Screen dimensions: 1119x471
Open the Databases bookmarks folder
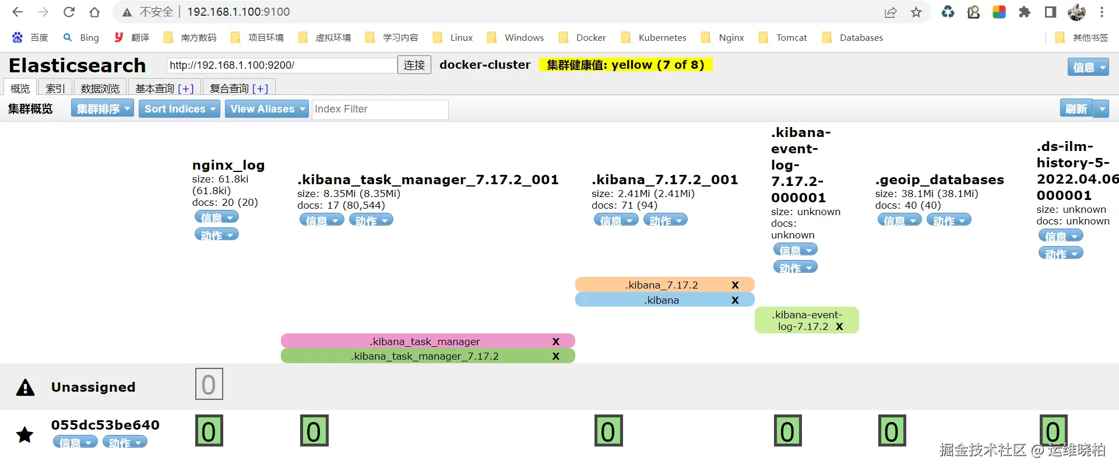click(853, 37)
